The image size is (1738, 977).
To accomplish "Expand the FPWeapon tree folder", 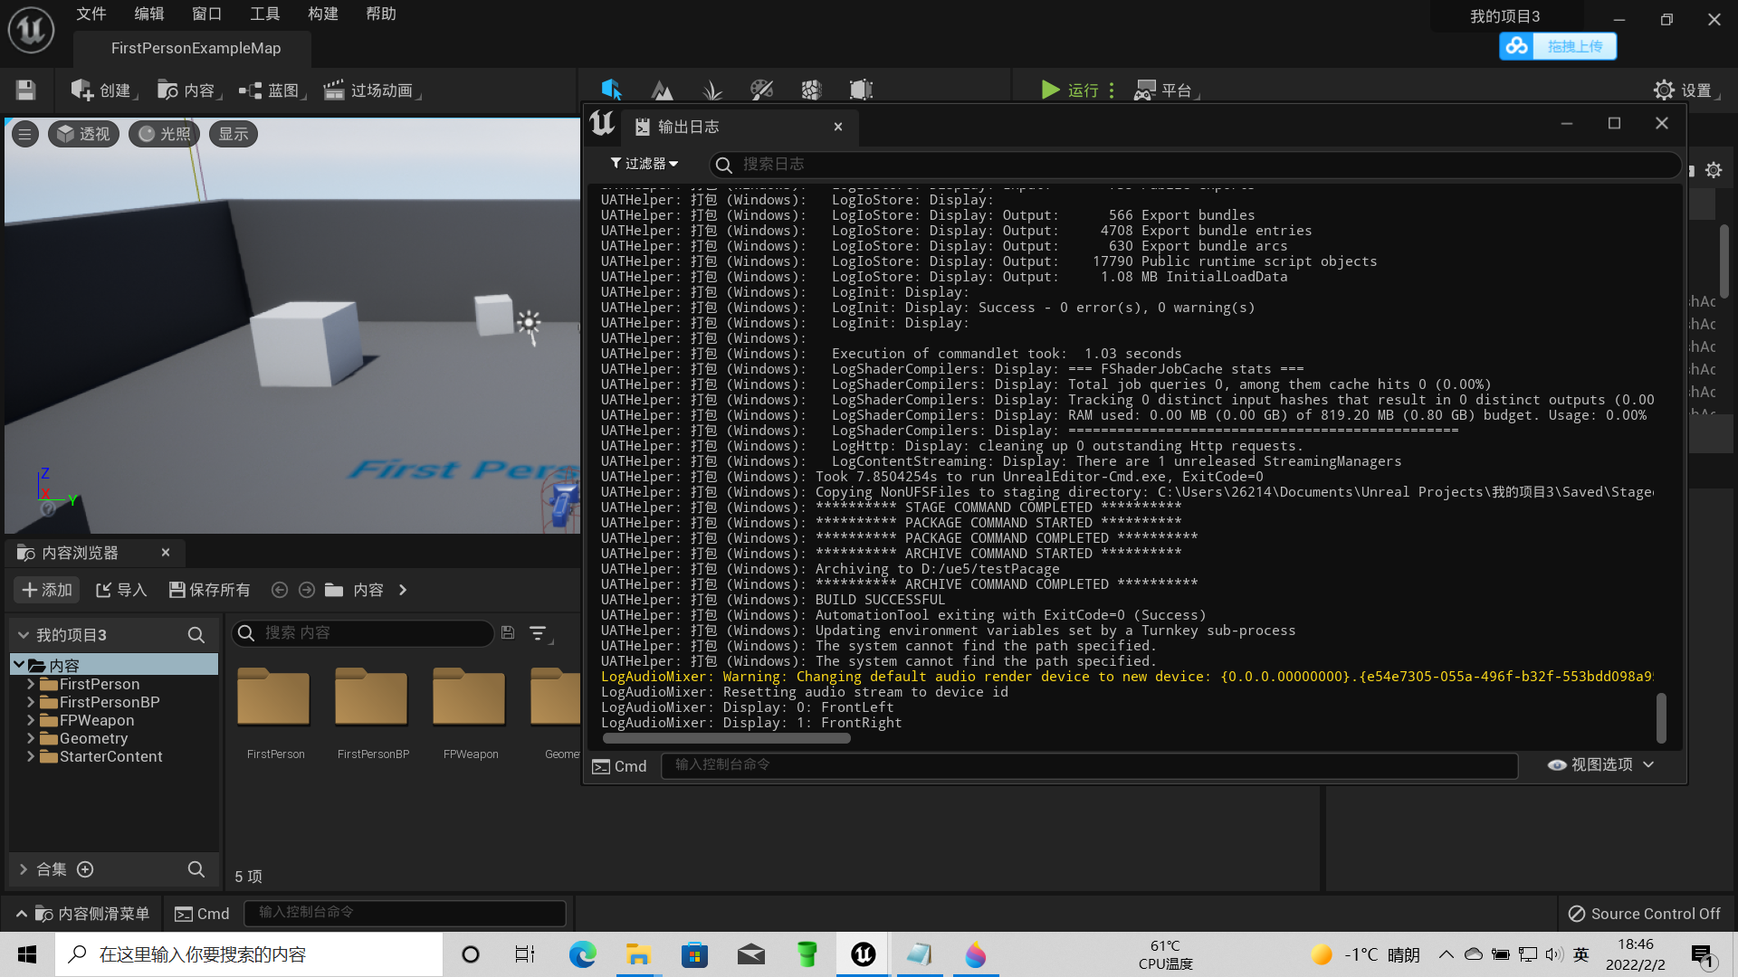I will click(x=31, y=720).
